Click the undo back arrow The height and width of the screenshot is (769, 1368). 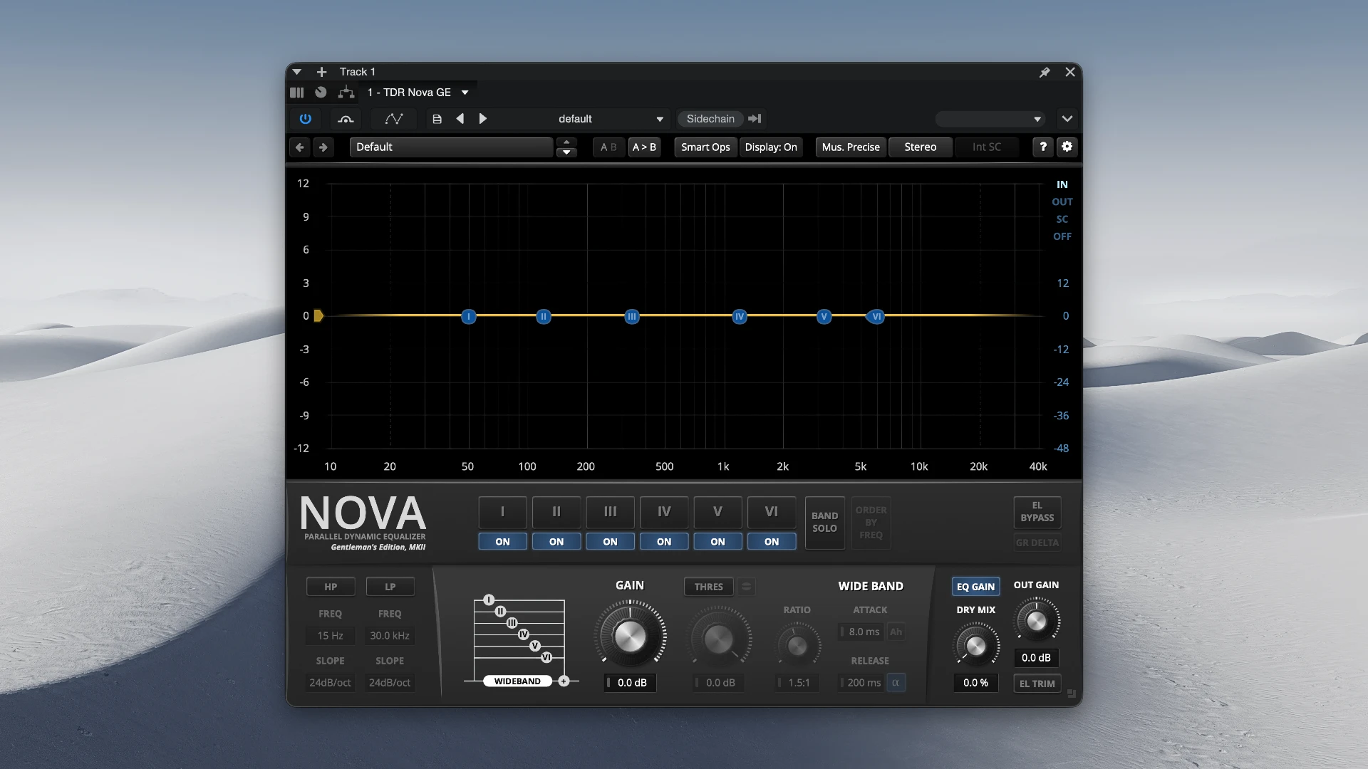[x=300, y=147]
